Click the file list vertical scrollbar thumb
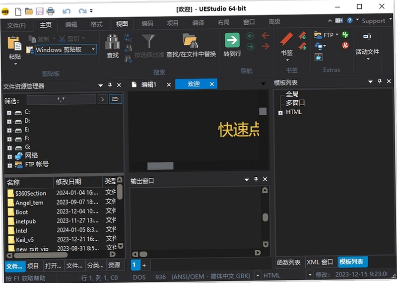This screenshot has width=397, height=283. point(120,191)
